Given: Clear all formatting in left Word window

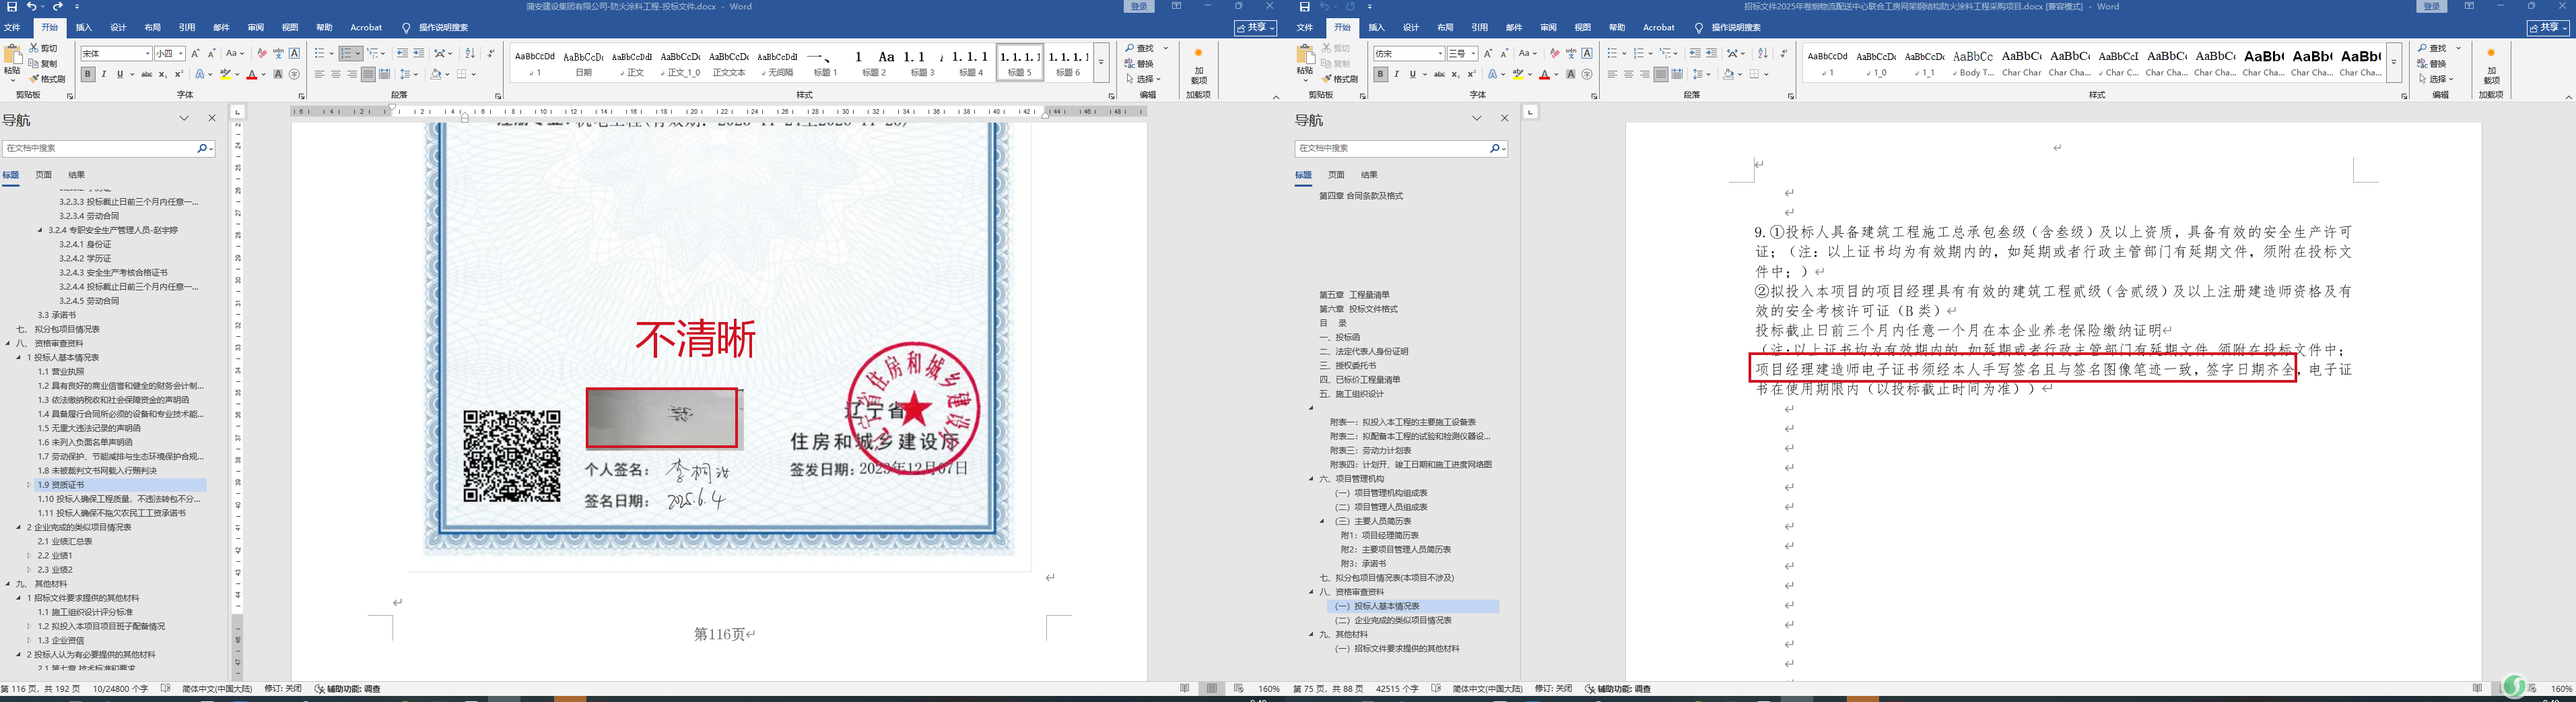Looking at the screenshot, I should (262, 53).
